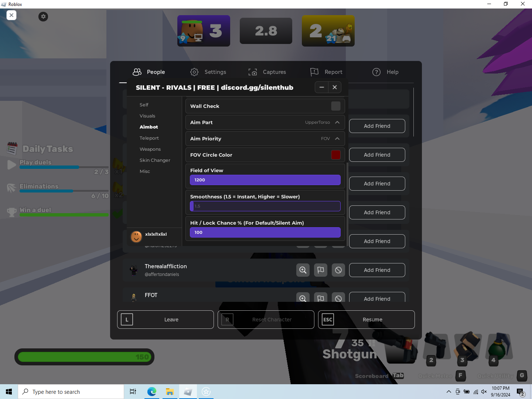Viewport: 532px width, 399px height.
Task: Click the Therealaffliction player name
Action: [166, 266]
